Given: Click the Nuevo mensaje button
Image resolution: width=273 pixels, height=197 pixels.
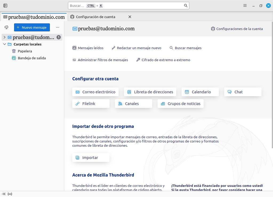Looking at the screenshot, I should (32, 27).
